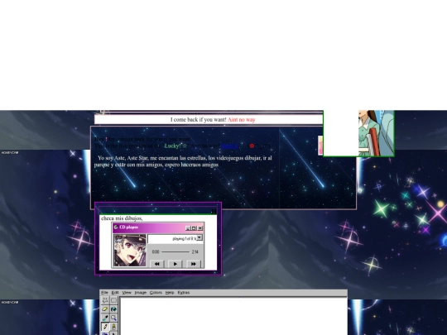Select the rectangular Select tool in paint toolbox
The image size is (447, 335).
(113, 300)
